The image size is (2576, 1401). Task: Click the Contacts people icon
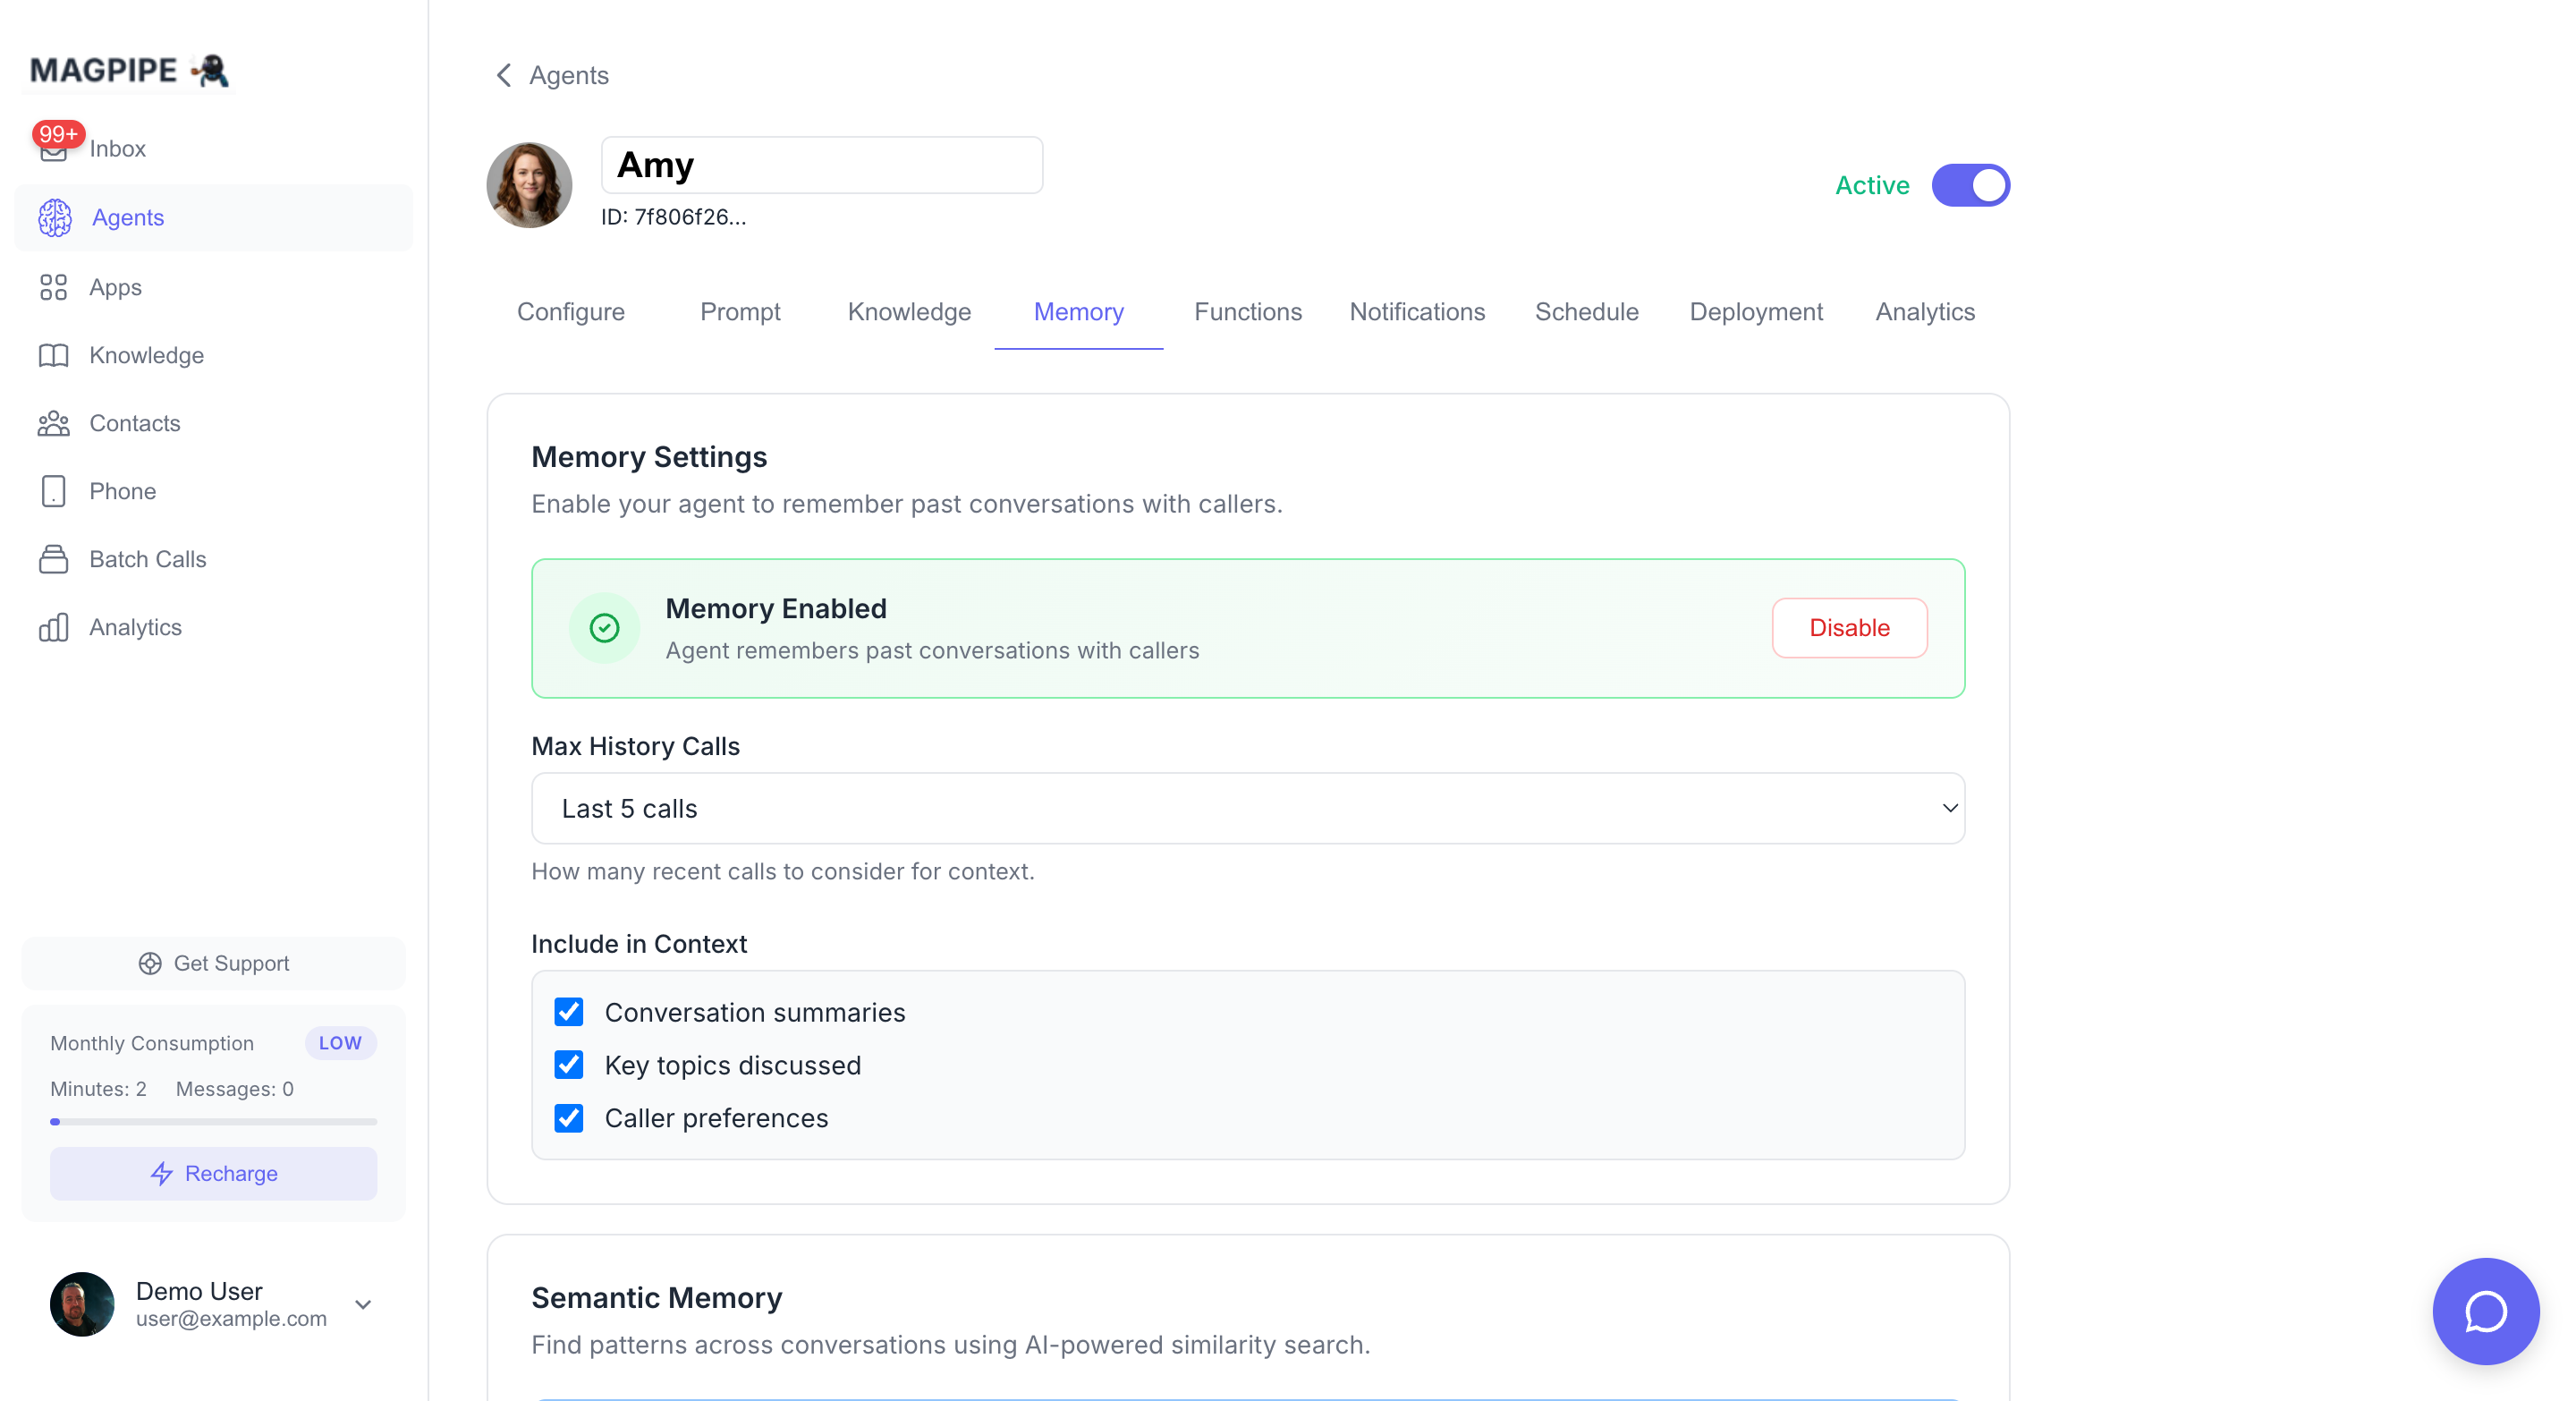pyautogui.click(x=53, y=424)
